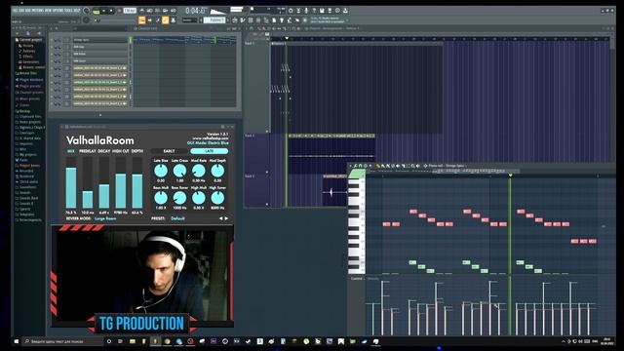Image resolution: width=624 pixels, height=351 pixels.
Task: Expand Plugin presets folder in the browser
Action: click(x=28, y=86)
